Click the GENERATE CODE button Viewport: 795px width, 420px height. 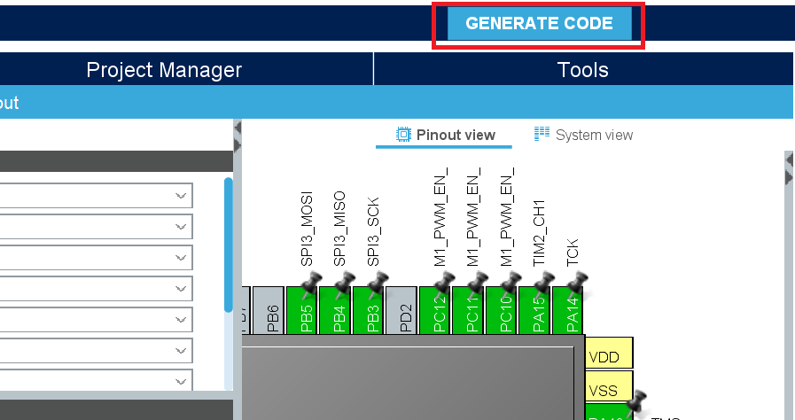539,24
